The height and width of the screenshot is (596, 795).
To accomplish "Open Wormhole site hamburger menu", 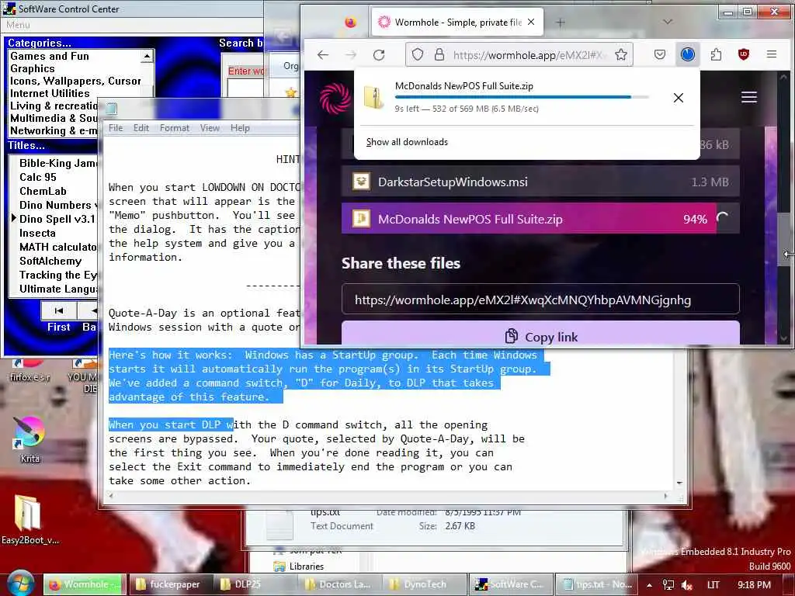I will (749, 97).
